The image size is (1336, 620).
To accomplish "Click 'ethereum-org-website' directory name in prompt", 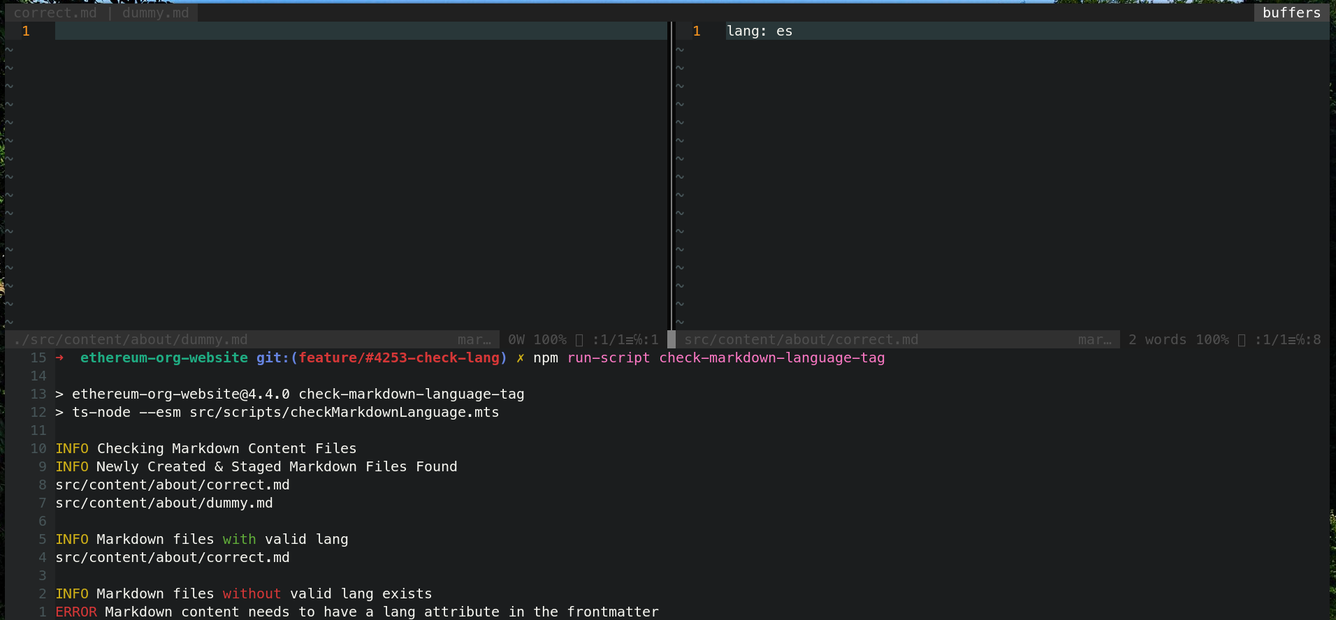I will 164,357.
